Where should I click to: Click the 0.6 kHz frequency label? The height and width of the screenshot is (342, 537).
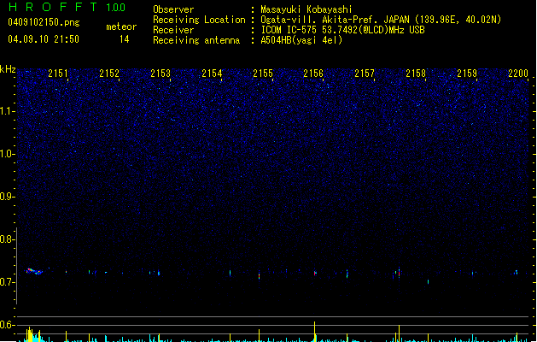point(7,325)
